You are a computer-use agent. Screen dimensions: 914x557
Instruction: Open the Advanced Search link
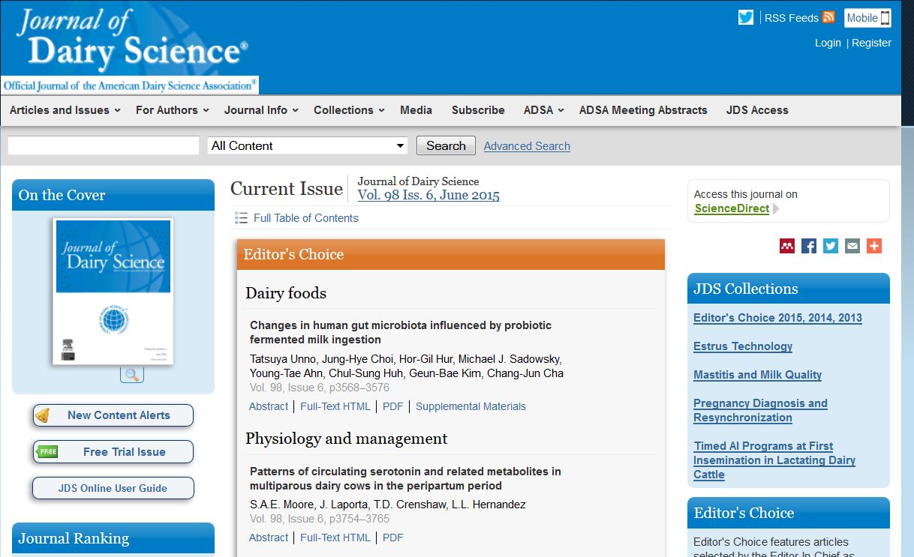tap(527, 146)
